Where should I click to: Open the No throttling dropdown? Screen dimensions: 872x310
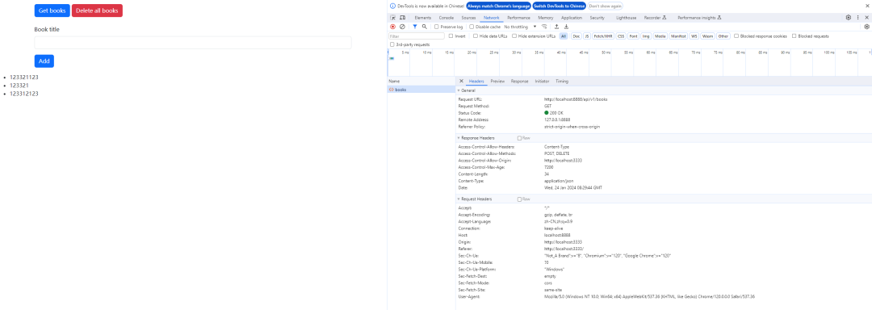pos(520,27)
